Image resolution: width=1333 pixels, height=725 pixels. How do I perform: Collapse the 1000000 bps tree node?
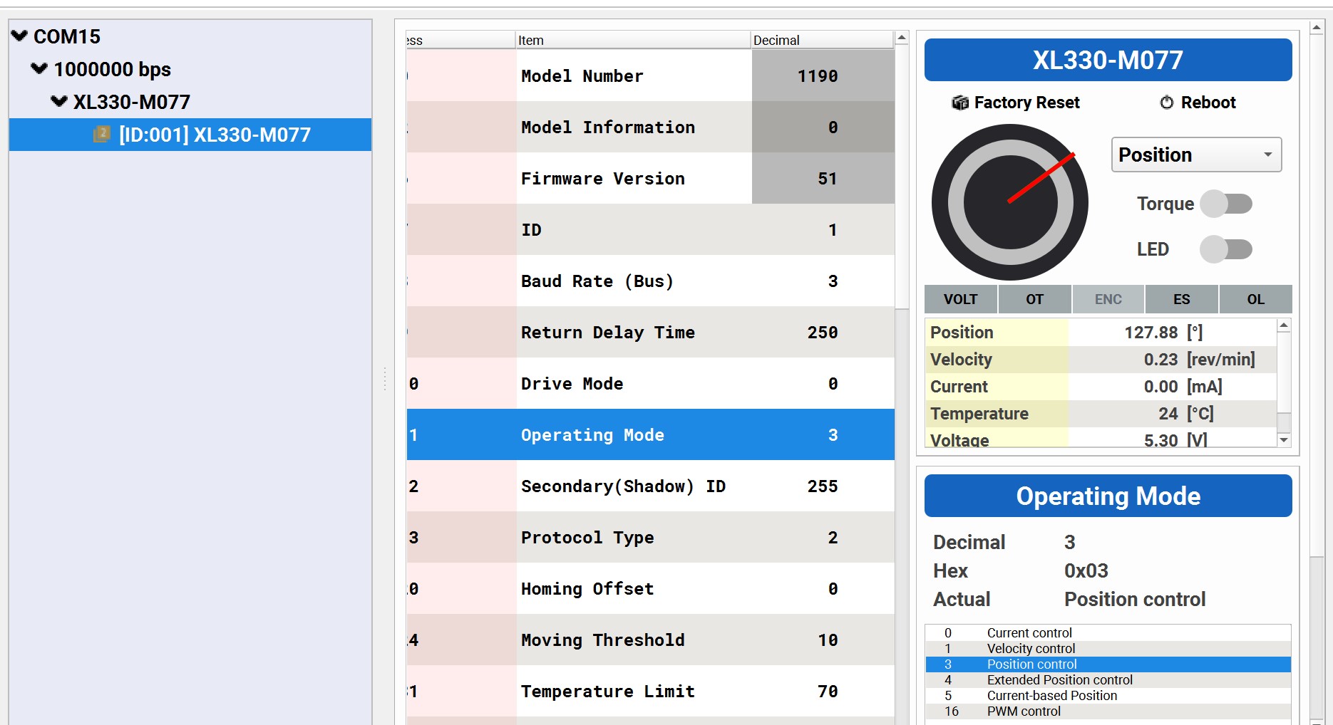tap(39, 68)
